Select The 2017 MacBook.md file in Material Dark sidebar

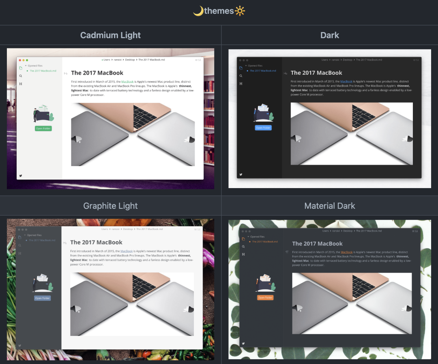coord(265,242)
